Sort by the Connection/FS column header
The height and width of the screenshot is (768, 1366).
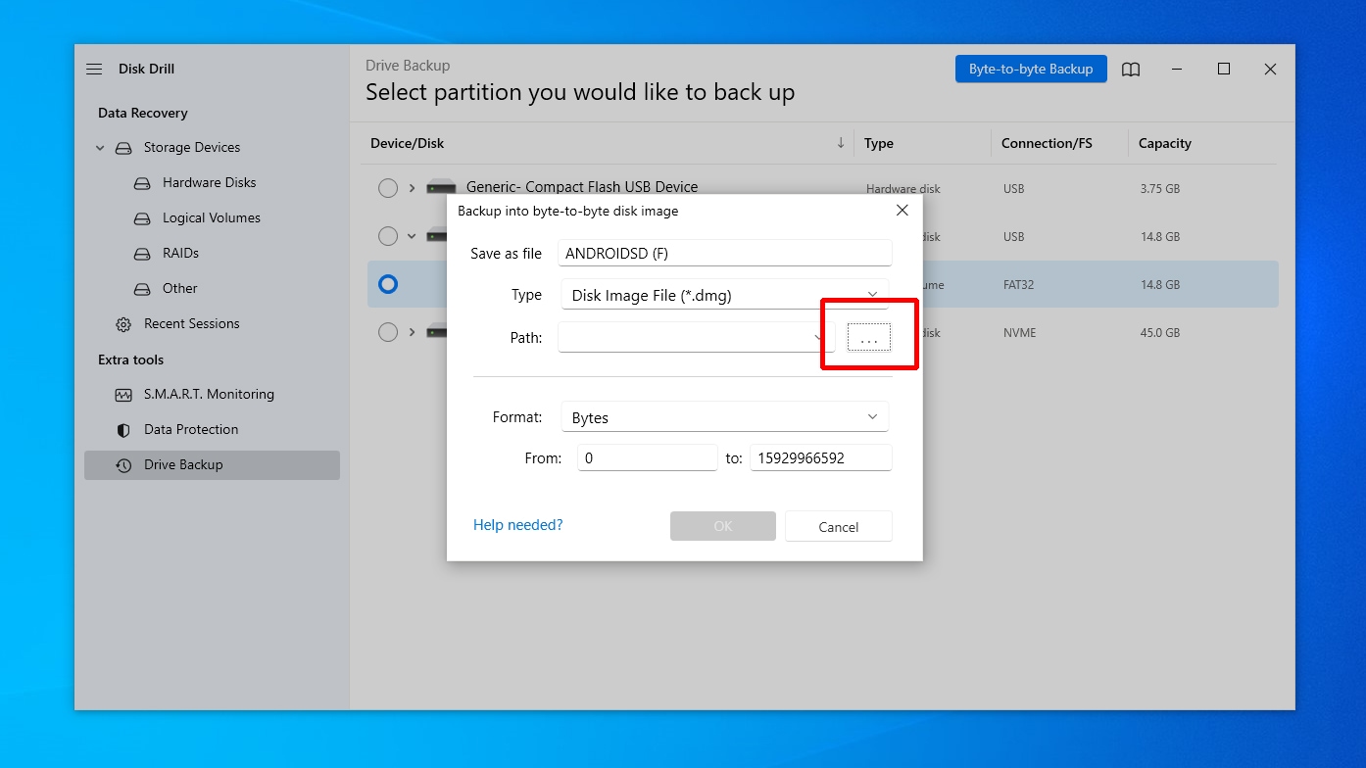click(x=1047, y=143)
